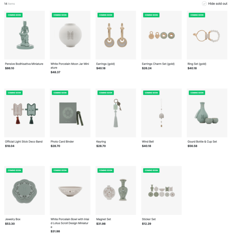This screenshot has height=234, width=234.
Task: Click the Jewelry Box product name
Action: [x=13, y=219]
